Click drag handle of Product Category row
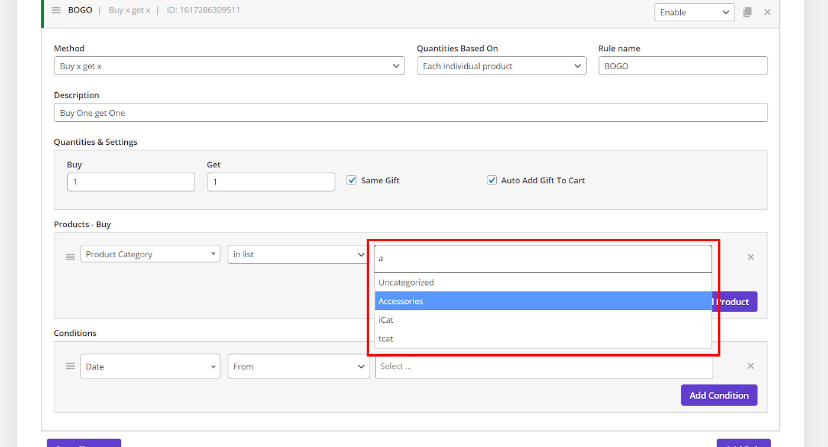 coord(70,257)
